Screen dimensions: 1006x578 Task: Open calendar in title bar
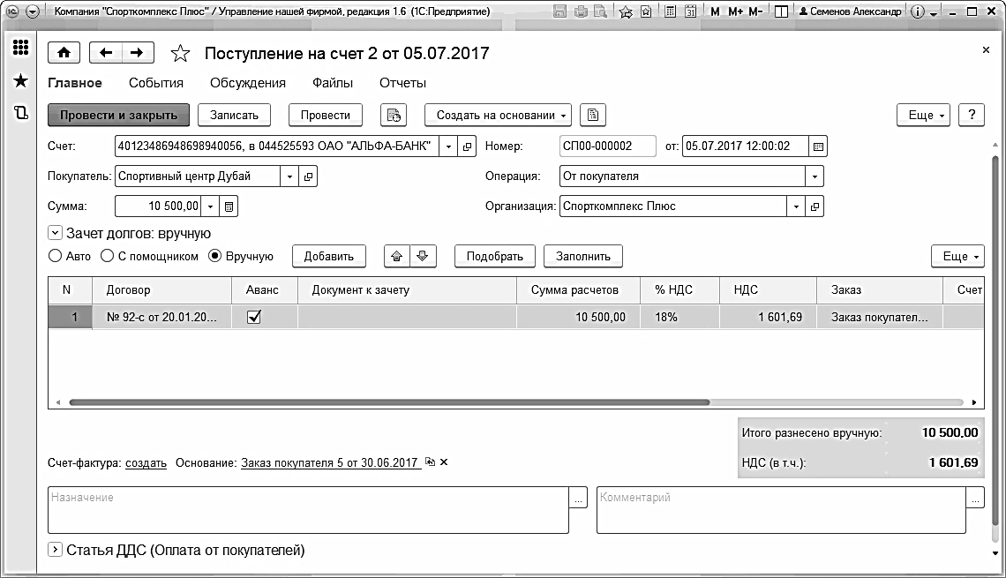click(690, 11)
